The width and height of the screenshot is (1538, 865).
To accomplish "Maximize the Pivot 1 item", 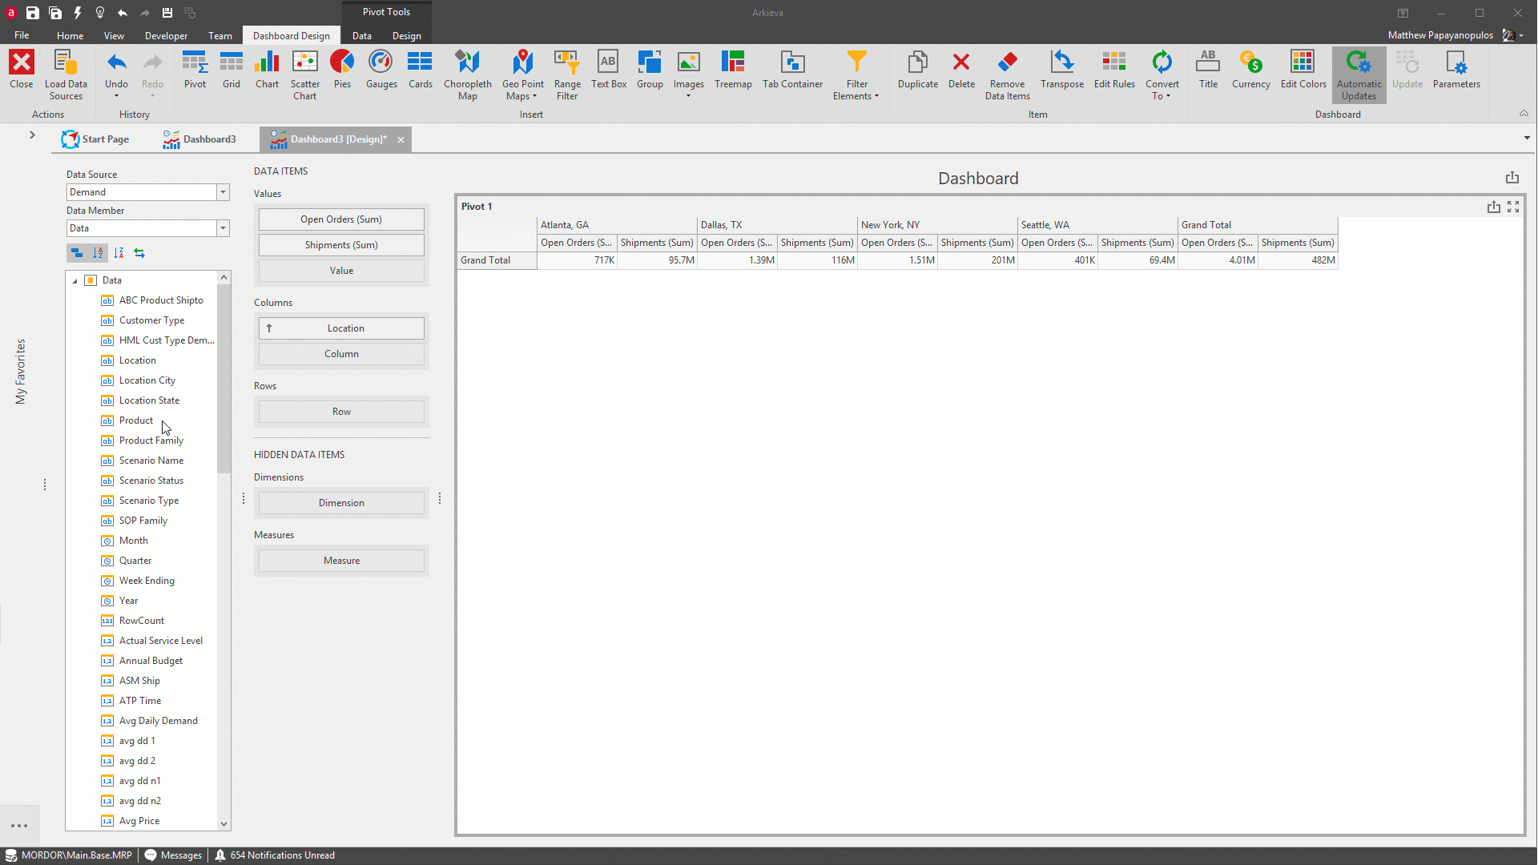I will pyautogui.click(x=1513, y=207).
